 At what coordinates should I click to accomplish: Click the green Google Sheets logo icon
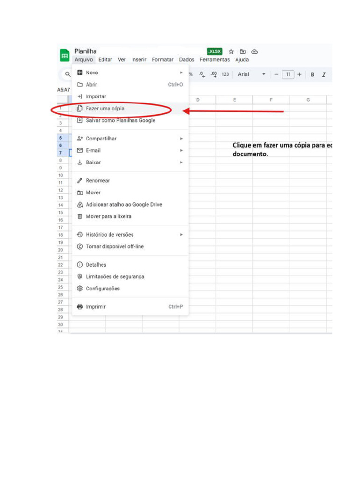click(x=65, y=55)
